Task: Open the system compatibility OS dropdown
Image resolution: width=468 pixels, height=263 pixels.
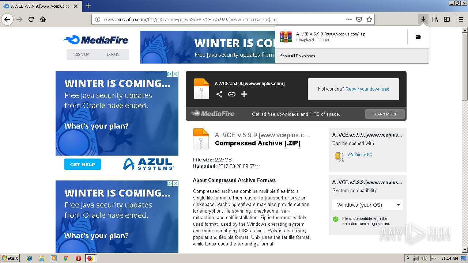Action: (x=367, y=205)
